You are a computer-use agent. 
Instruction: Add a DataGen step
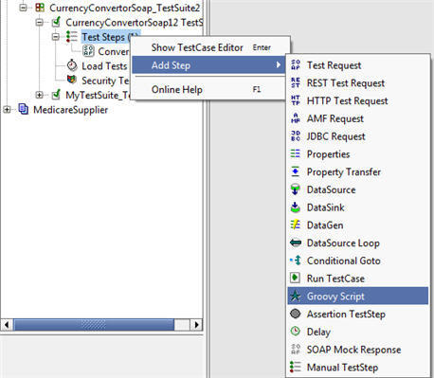pos(358,225)
